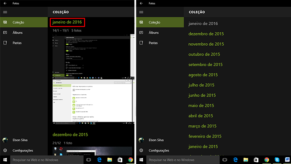Open Elson Silva account in right window
The image size is (291, 164).
pos(160,140)
